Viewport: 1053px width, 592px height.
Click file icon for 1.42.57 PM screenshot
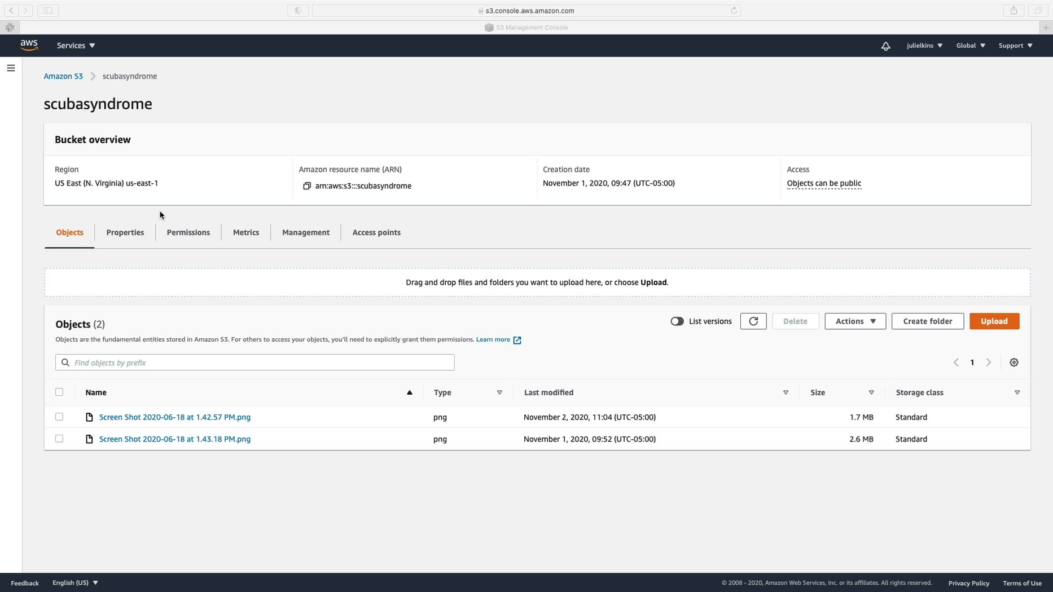[89, 417]
